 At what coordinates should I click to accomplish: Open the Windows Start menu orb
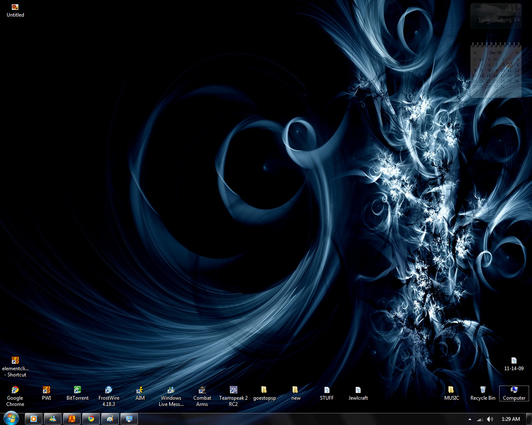click(11, 418)
